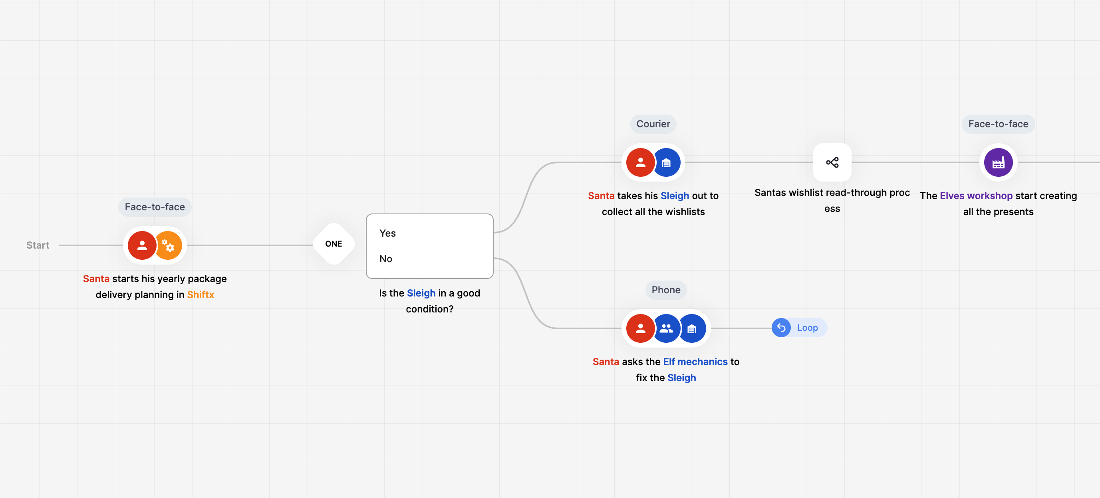Select the Yes decision option
The width and height of the screenshot is (1100, 498).
388,233
